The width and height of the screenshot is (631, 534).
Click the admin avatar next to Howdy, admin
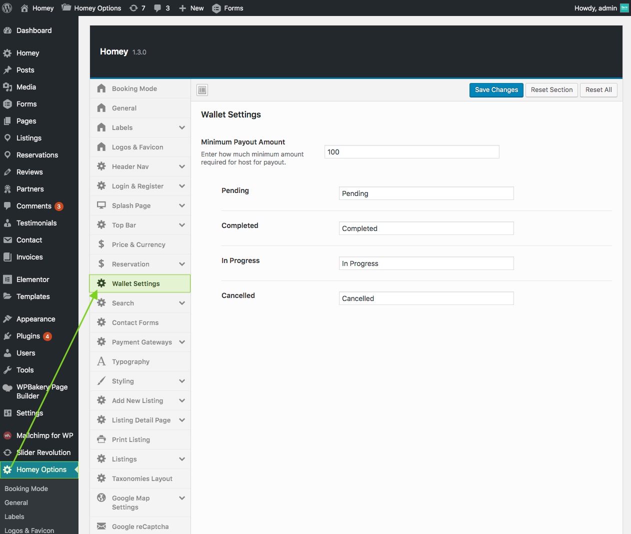click(x=624, y=8)
